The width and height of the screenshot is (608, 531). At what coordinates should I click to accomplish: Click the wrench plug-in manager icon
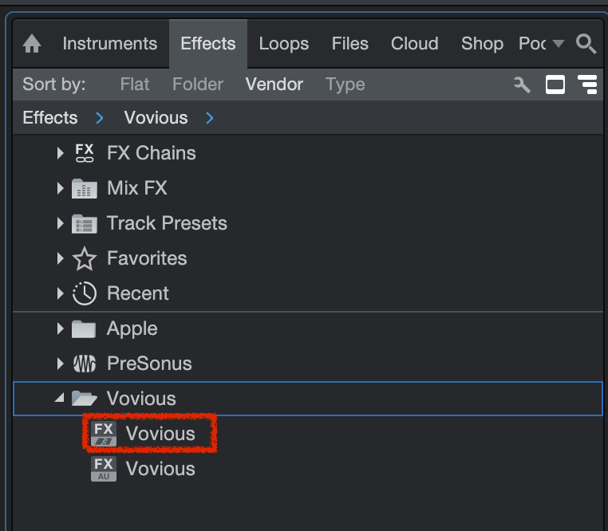point(522,85)
